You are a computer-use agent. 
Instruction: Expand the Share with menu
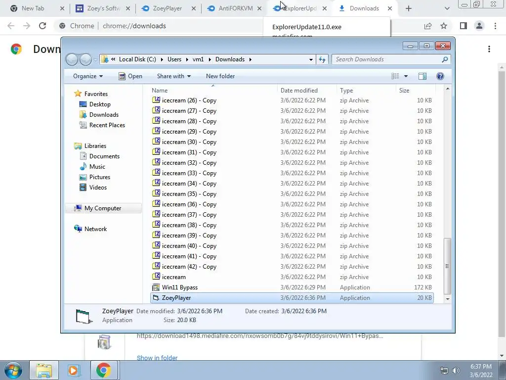(173, 76)
